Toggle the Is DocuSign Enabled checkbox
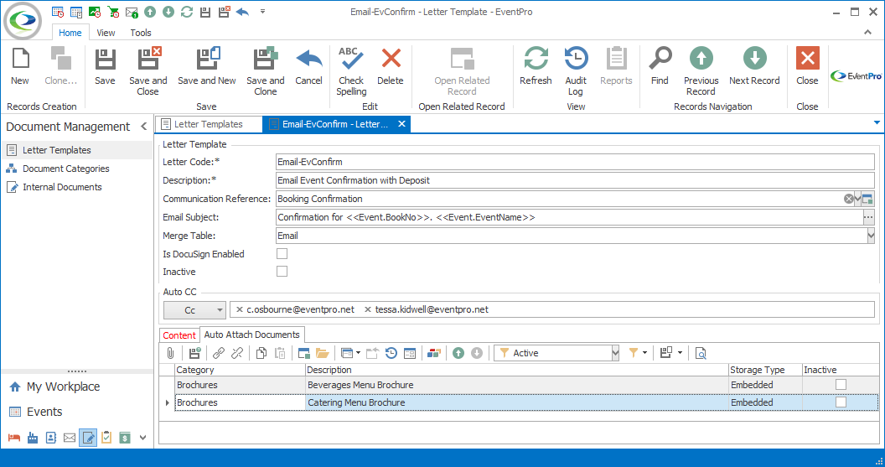Image resolution: width=885 pixels, height=467 pixels. tap(282, 254)
